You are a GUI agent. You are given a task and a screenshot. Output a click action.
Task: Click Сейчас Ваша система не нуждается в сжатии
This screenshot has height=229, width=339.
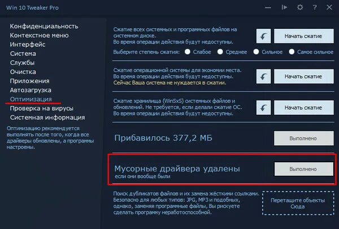coord(169,83)
